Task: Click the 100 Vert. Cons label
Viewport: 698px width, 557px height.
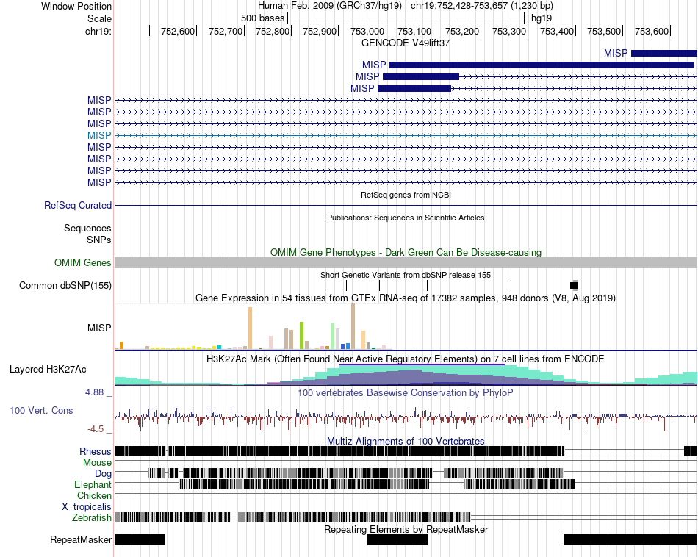Action: point(41,411)
